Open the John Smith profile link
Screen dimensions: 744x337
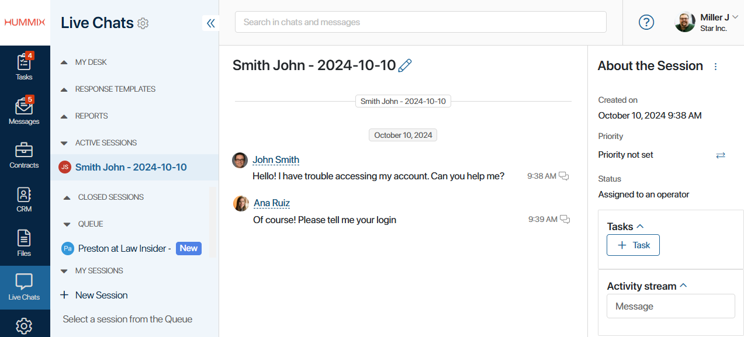pyautogui.click(x=276, y=159)
